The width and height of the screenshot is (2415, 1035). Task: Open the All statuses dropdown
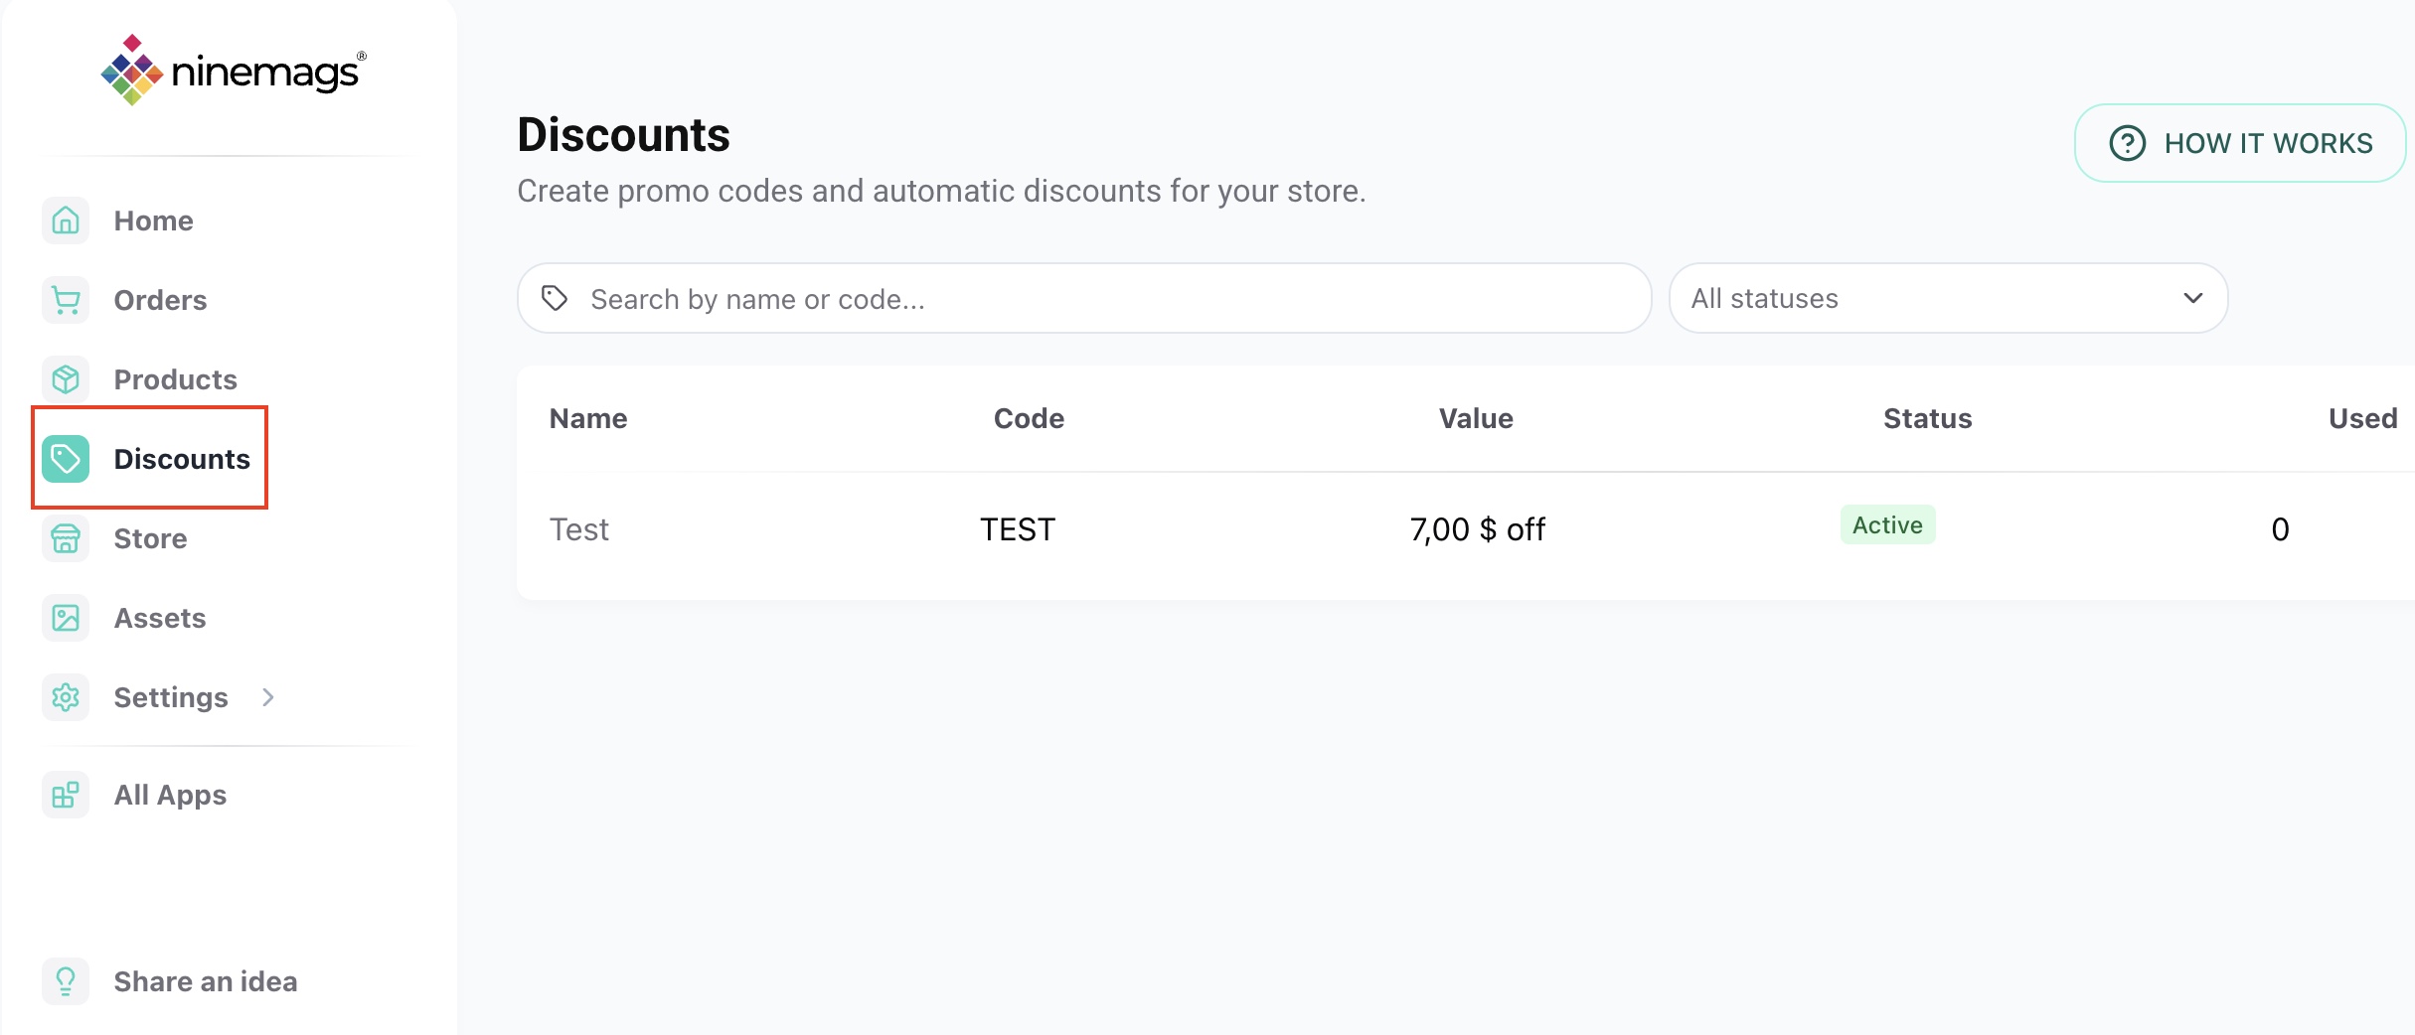[1948, 298]
